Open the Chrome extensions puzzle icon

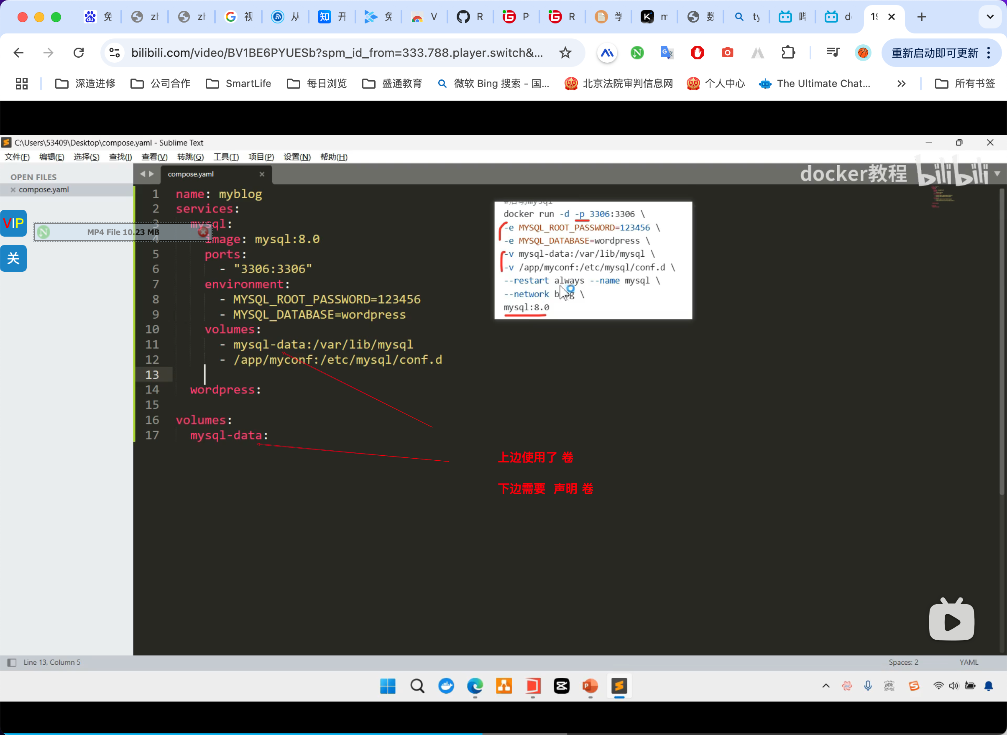click(787, 53)
